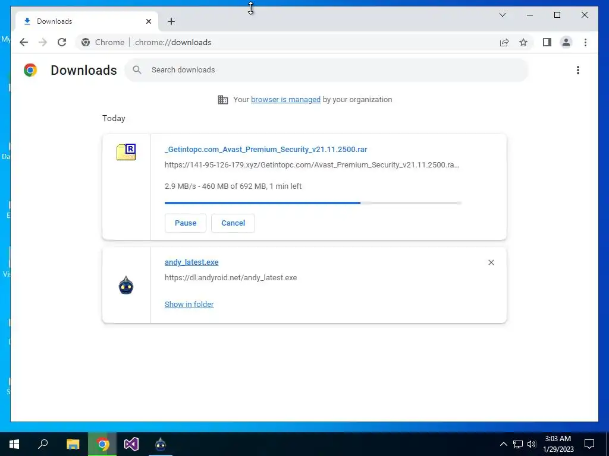Remove andy_latest.exe from the list
The image size is (609, 456).
[x=491, y=262]
